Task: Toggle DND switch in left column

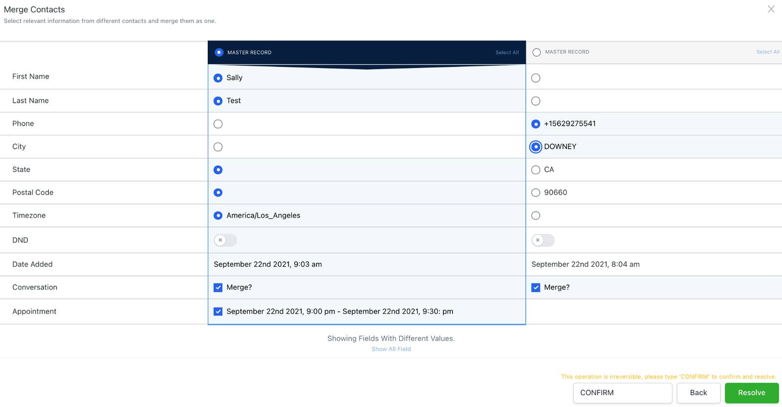Action: pos(225,240)
